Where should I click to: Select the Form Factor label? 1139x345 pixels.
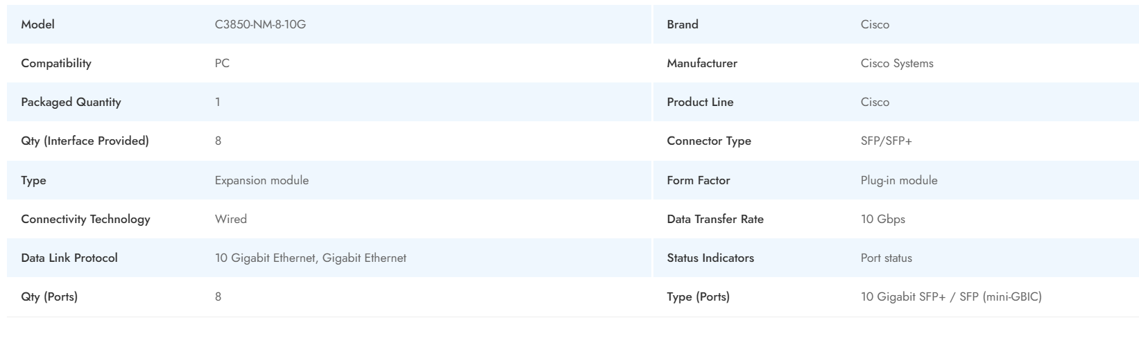699,180
